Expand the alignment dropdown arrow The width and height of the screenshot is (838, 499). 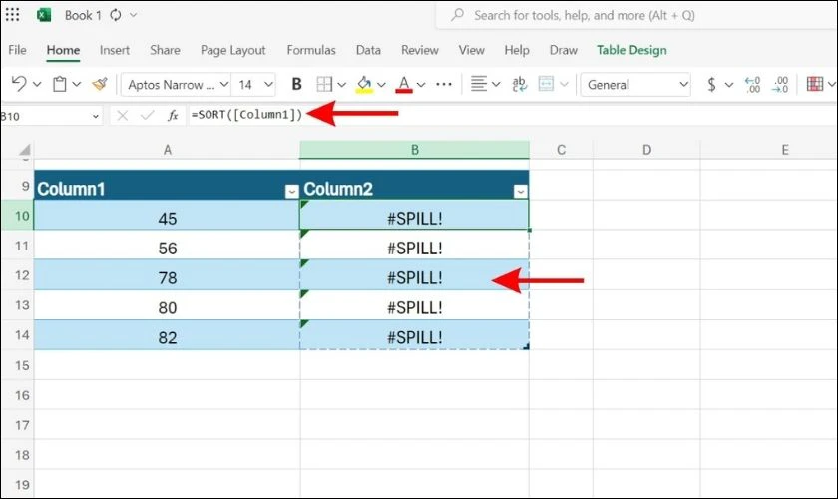coord(496,85)
